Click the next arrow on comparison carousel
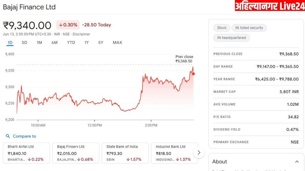This screenshot has width=305, height=171. pos(199,153)
